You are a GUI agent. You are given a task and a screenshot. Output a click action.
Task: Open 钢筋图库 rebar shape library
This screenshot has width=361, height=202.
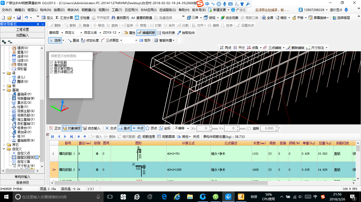166,137
